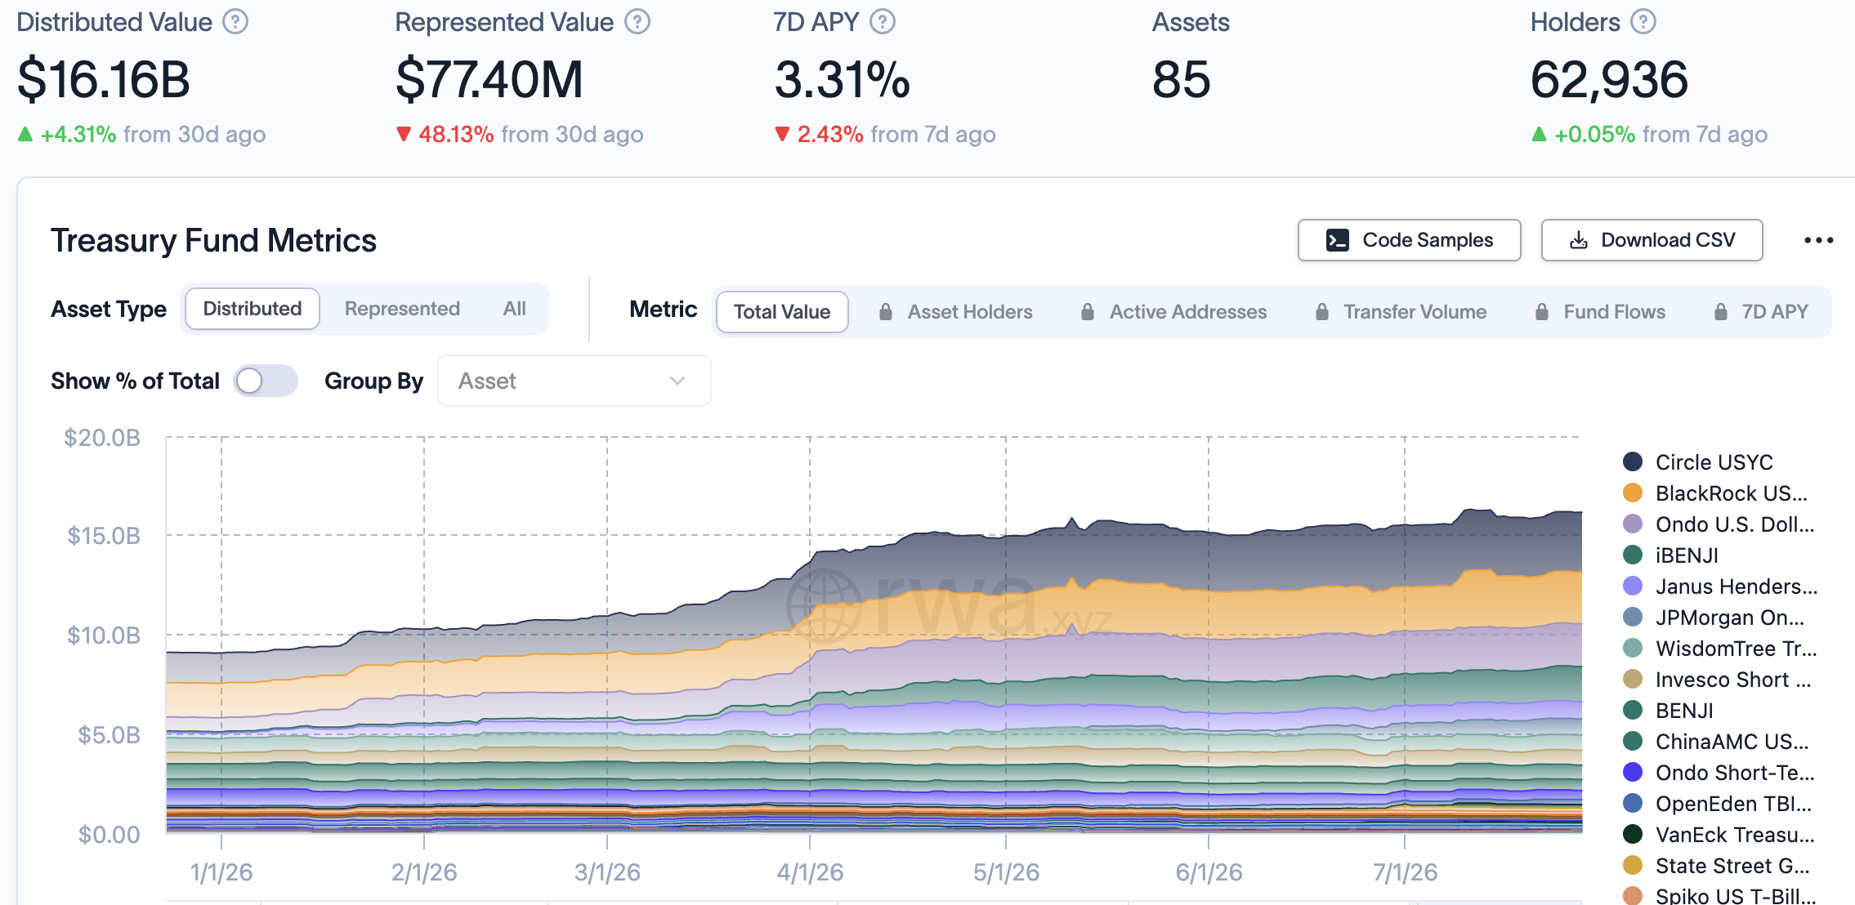Open Distributed Value help tooltip icon
1855x905 pixels.
click(x=235, y=22)
